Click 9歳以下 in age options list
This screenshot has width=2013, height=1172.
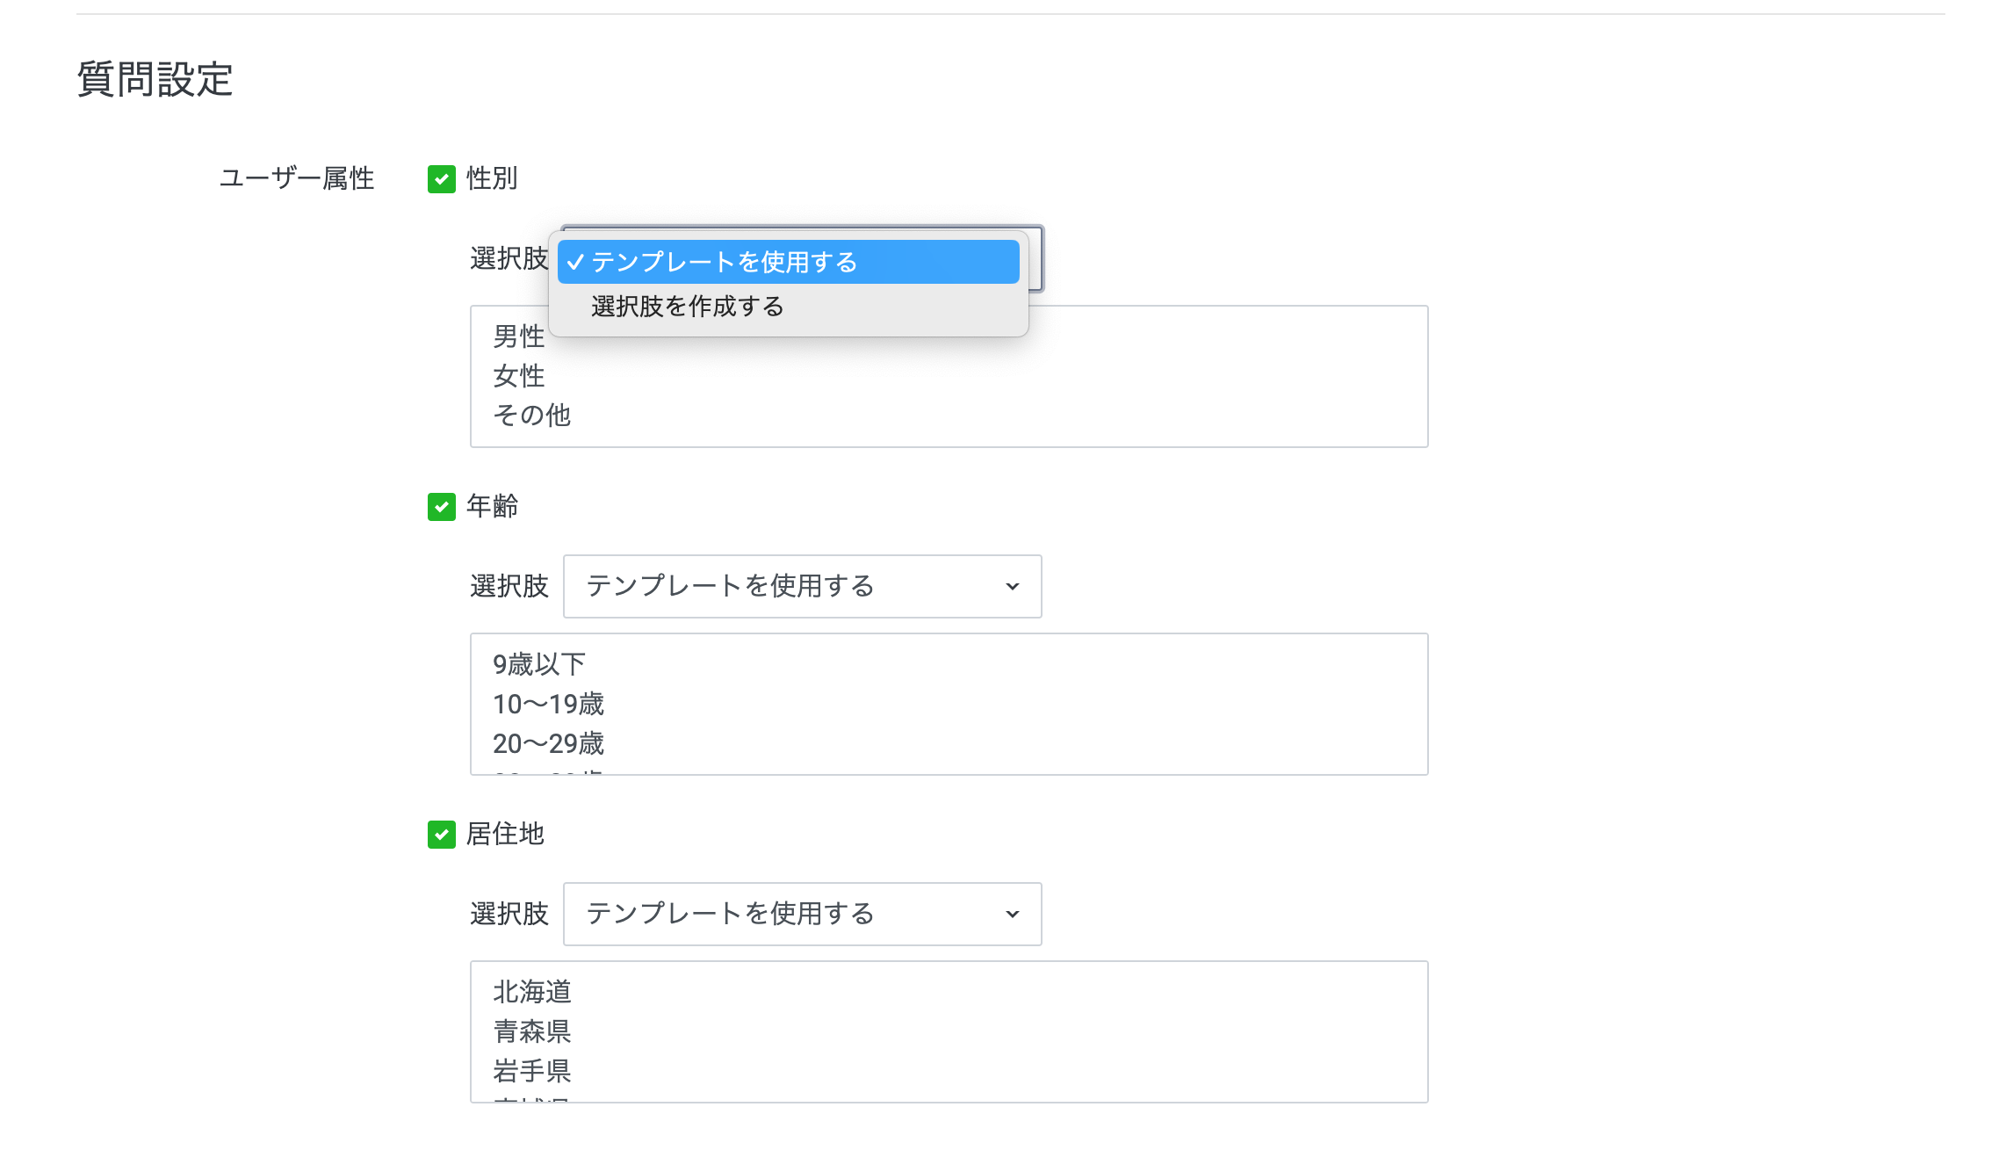coord(538,664)
